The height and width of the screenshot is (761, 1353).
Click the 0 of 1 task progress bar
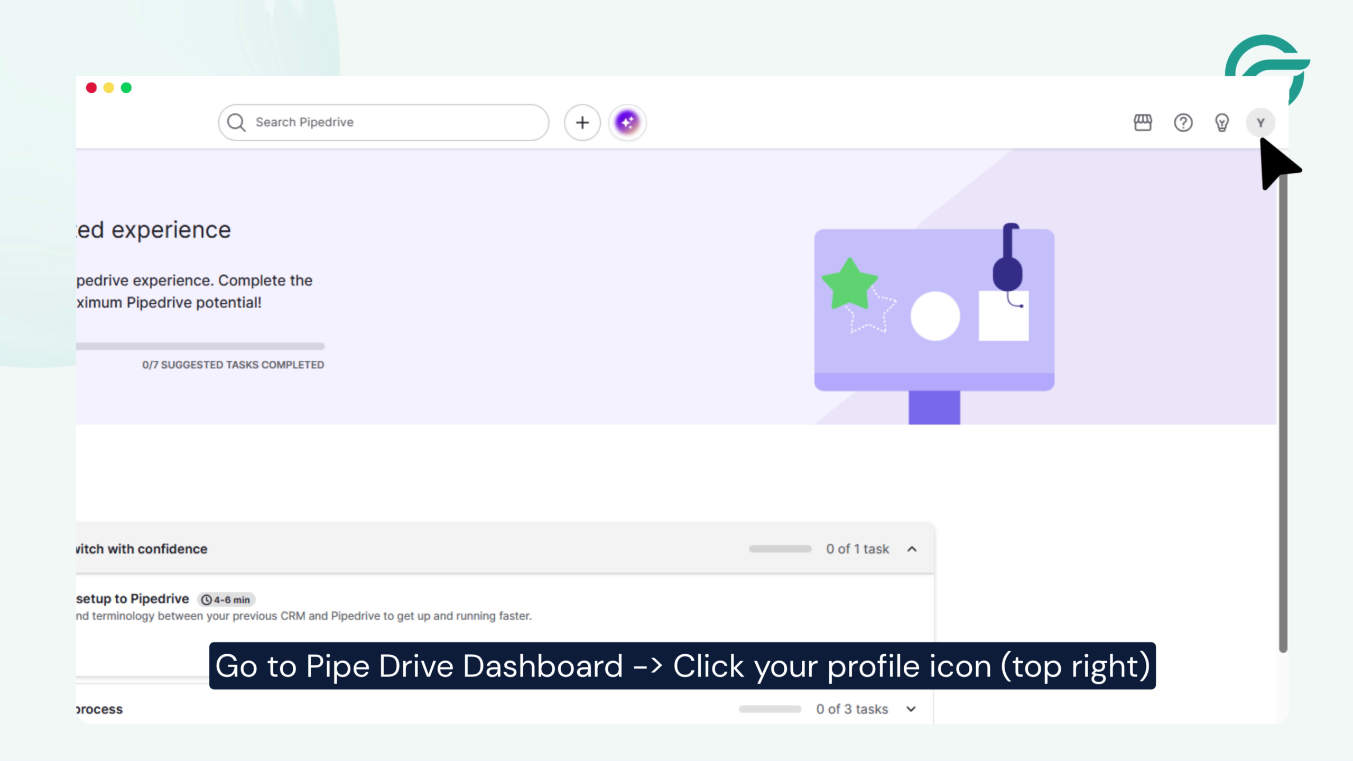coord(780,549)
